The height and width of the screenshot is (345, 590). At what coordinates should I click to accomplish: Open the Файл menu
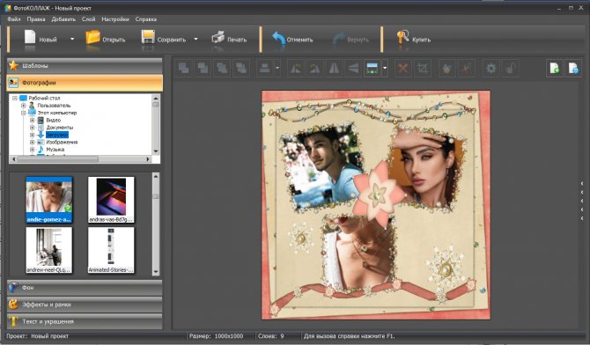coord(14,19)
